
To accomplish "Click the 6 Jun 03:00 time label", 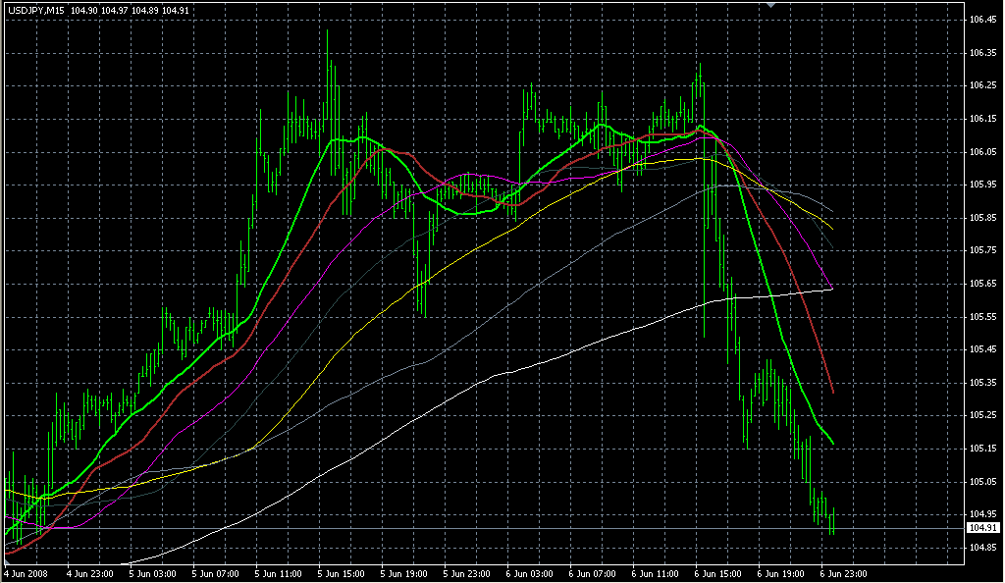I will 527,572.
